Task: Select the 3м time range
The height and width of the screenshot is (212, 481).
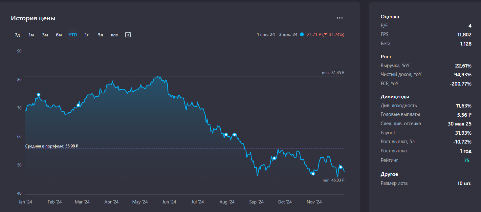Action: click(x=45, y=35)
